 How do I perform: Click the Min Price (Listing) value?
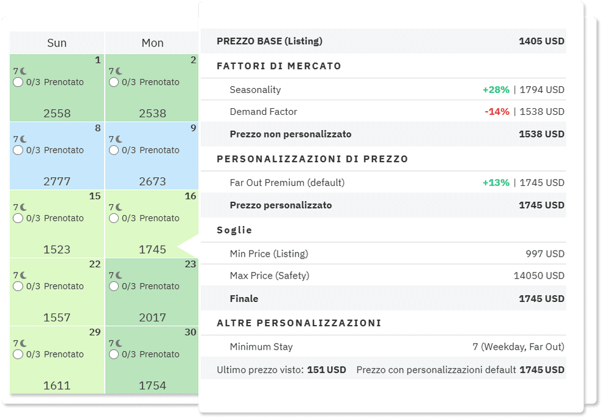tap(544, 254)
